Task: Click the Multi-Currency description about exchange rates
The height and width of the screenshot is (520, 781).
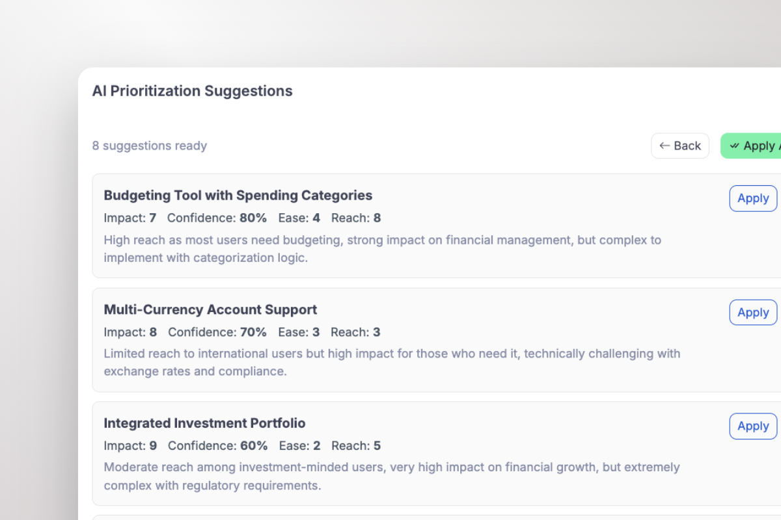Action: click(392, 363)
